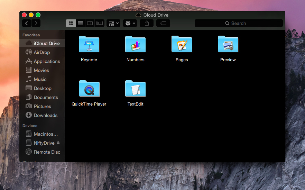Click the green full-screen button
The image size is (305, 190).
pos(38,15)
